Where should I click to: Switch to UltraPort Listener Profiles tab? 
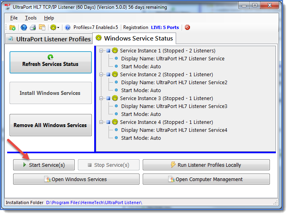tap(49, 39)
